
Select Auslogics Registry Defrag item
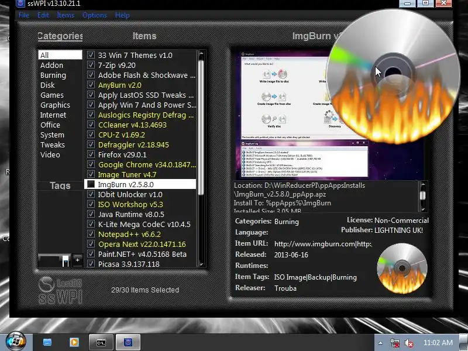pos(146,115)
